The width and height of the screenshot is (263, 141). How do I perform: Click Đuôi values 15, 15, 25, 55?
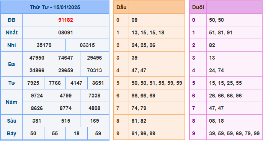click(225, 83)
